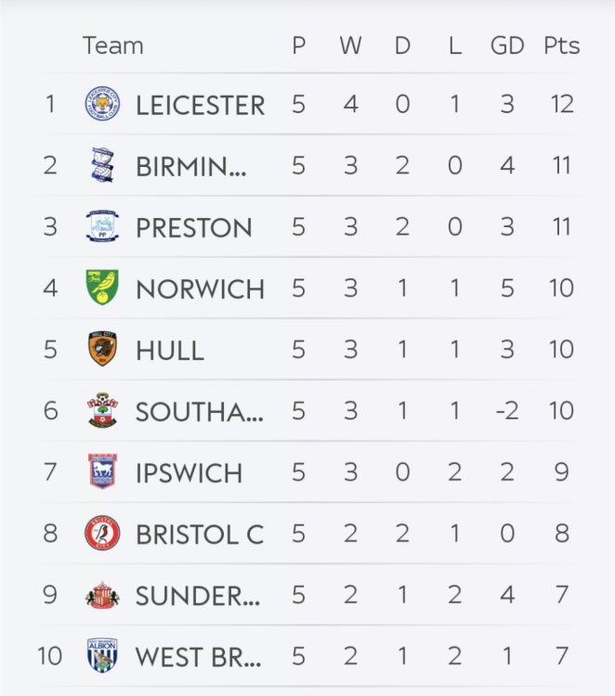Click the Pts column header
Image resolution: width=615 pixels, height=696 pixels.
pyautogui.click(x=561, y=45)
